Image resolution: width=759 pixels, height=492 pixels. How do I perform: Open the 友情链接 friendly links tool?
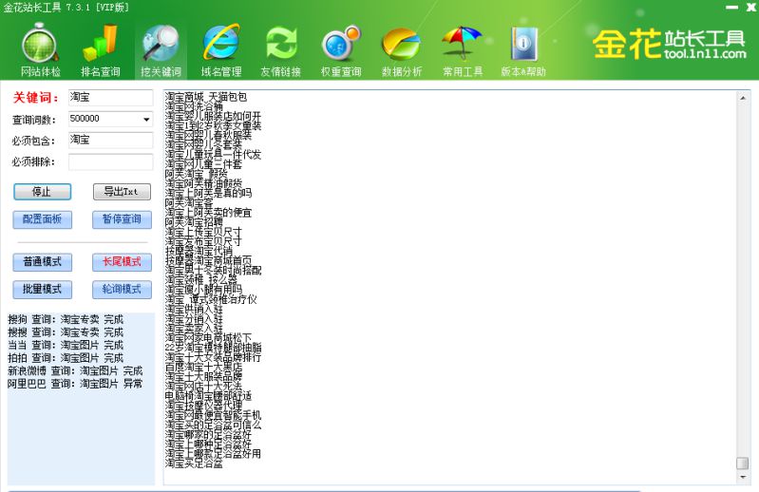281,52
